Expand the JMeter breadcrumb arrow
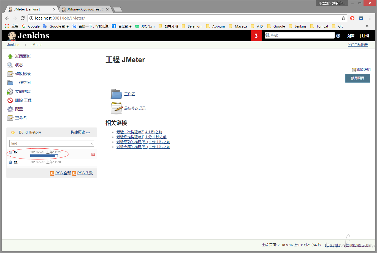Screen dimensions: 377x253 48,45
